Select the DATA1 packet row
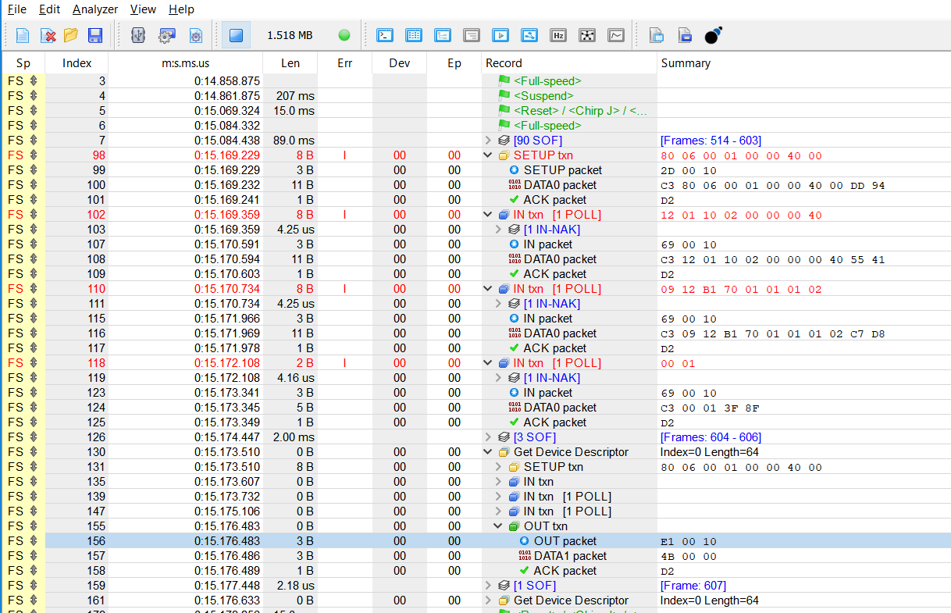This screenshot has width=951, height=613. pos(570,556)
